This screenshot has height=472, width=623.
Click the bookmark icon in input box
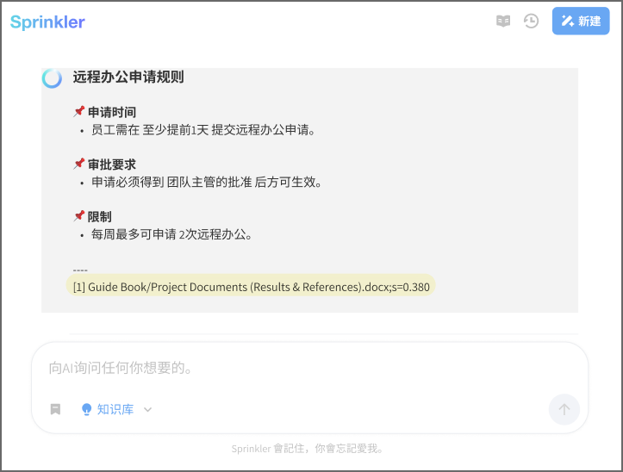pyautogui.click(x=55, y=409)
